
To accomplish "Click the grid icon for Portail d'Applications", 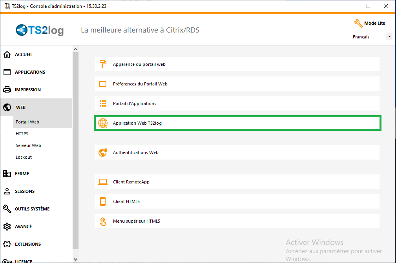I will (103, 103).
